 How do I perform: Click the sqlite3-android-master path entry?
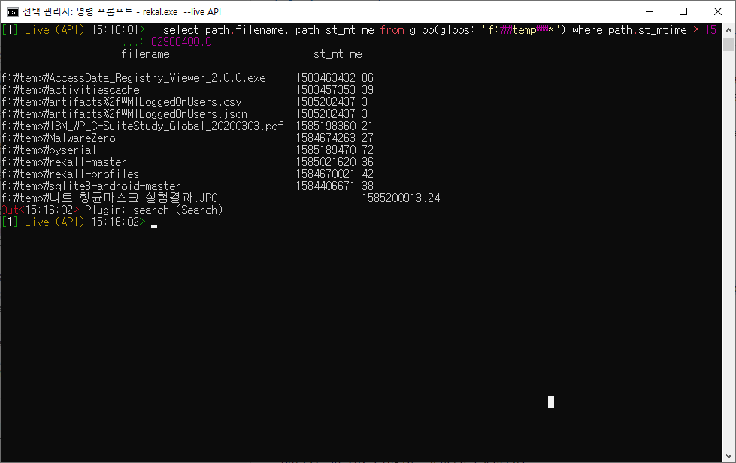[91, 186]
